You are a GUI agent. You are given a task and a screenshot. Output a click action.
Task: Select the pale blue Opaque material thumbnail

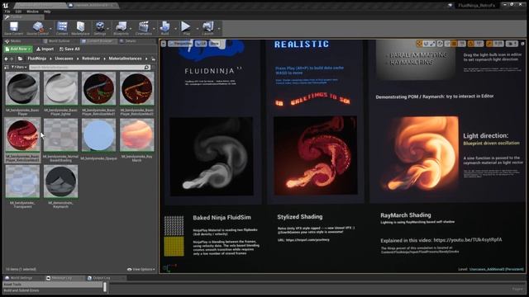coord(98,135)
